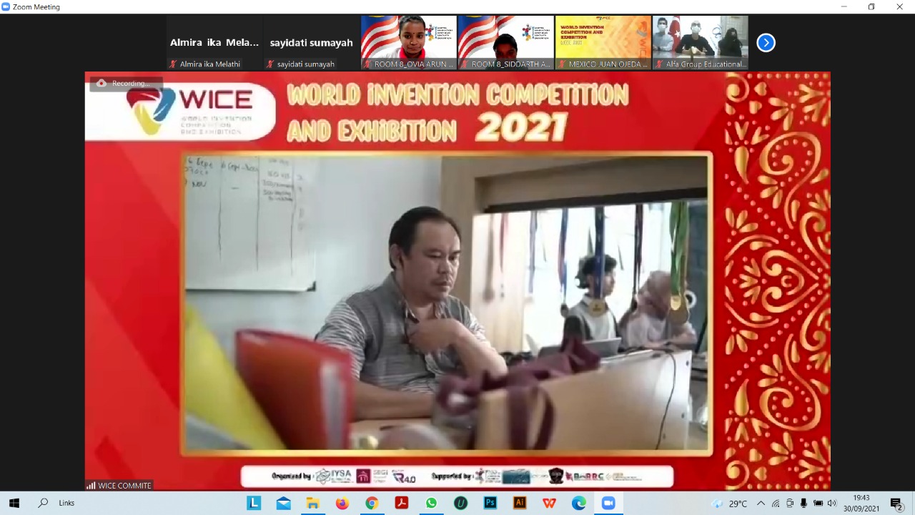Expand hidden system tray icons
The width and height of the screenshot is (915, 515).
761,503
